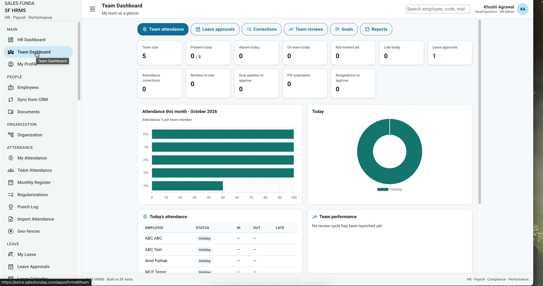Click the search employee input field
Viewport: 543px width, 286px height.
coord(438,9)
